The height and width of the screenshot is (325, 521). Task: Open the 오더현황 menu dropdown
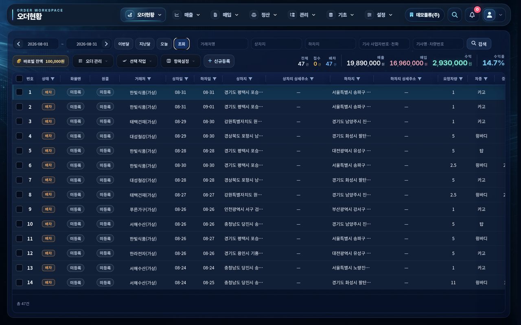(143, 15)
